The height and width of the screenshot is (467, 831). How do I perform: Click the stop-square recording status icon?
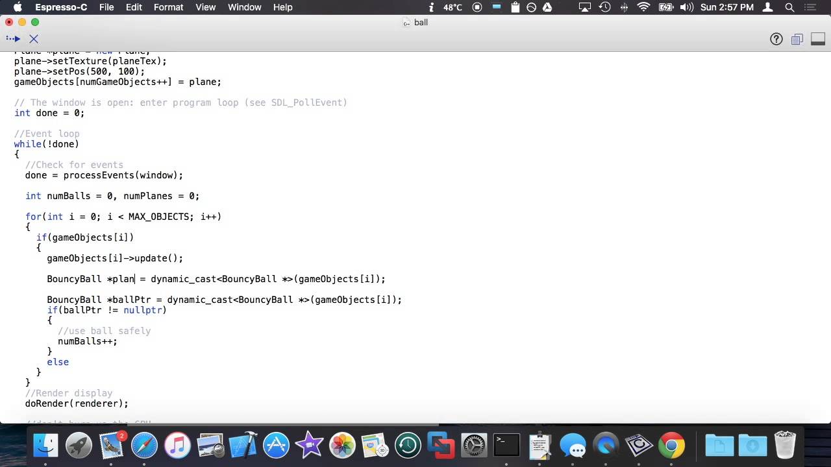click(477, 7)
